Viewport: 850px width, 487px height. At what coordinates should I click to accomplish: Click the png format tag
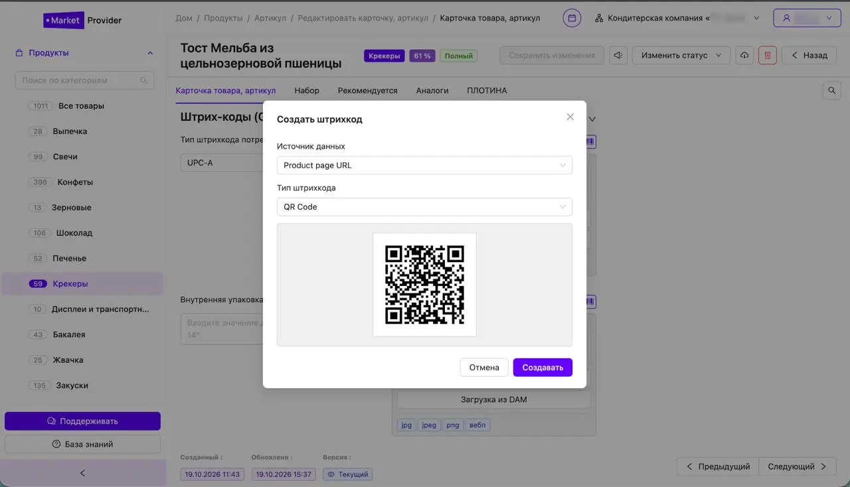453,425
